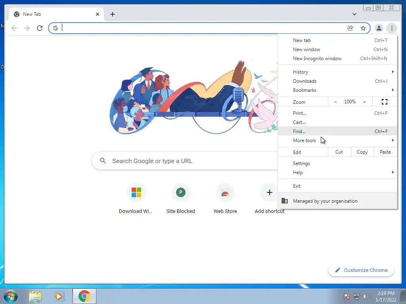Open the profile avatar button
This screenshot has height=304, width=406.
pyautogui.click(x=379, y=28)
